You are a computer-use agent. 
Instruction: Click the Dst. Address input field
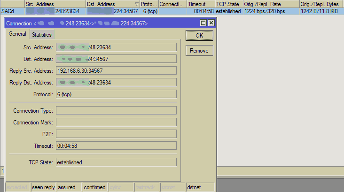116,59
